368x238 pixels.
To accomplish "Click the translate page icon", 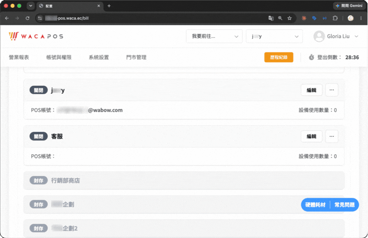I will (271, 18).
